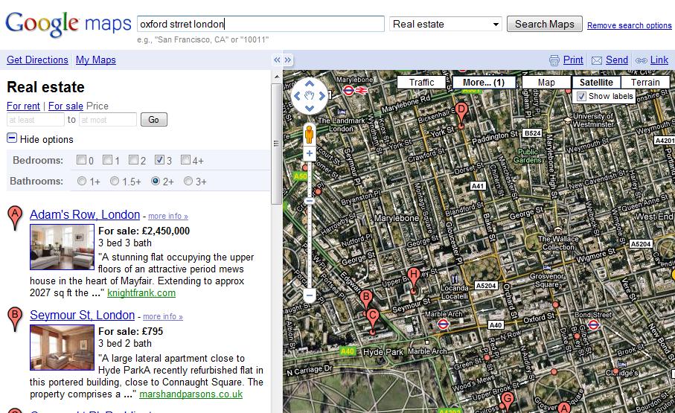
Task: Check the 2 bedrooms checkbox
Action: coord(134,160)
